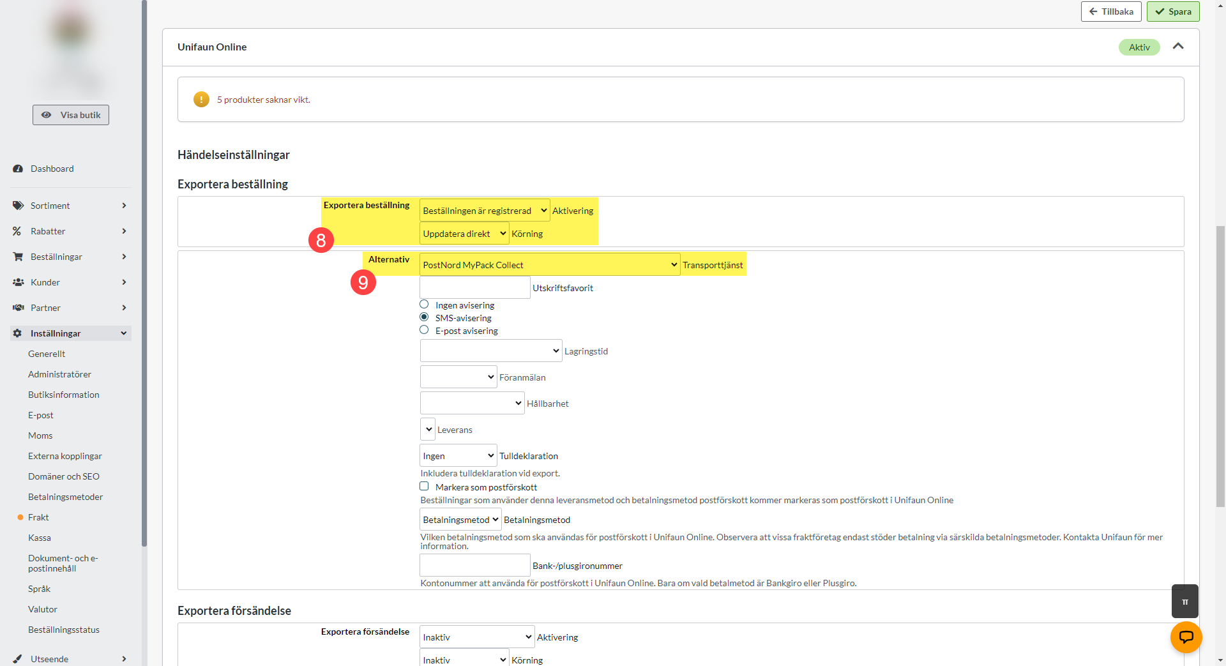
Task: Click the Partner handshake icon
Action: click(x=18, y=308)
